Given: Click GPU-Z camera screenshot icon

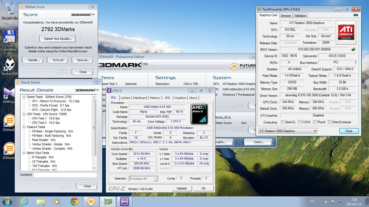Looking at the screenshot, I should 356,15.
